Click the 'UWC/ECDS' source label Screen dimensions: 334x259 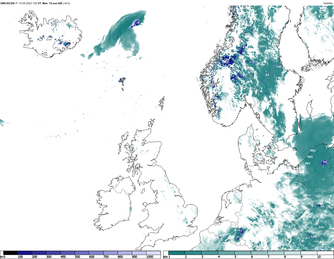(7, 3)
